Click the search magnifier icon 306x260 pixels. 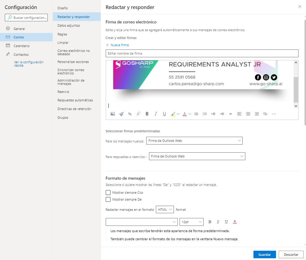[10, 17]
